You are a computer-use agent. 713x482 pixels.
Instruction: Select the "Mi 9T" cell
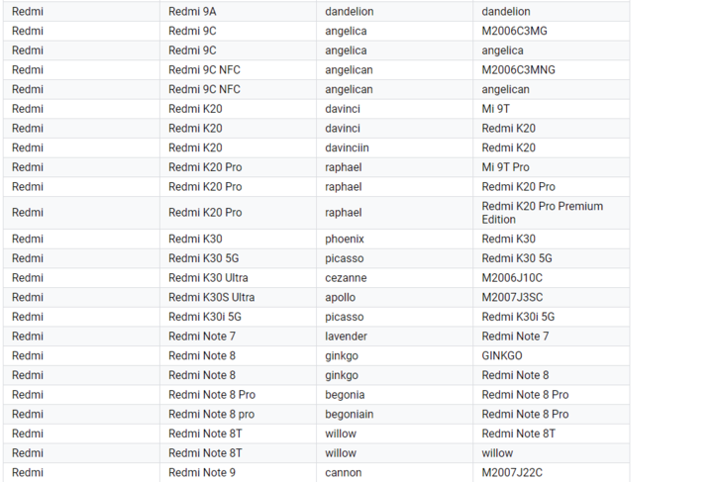point(495,109)
